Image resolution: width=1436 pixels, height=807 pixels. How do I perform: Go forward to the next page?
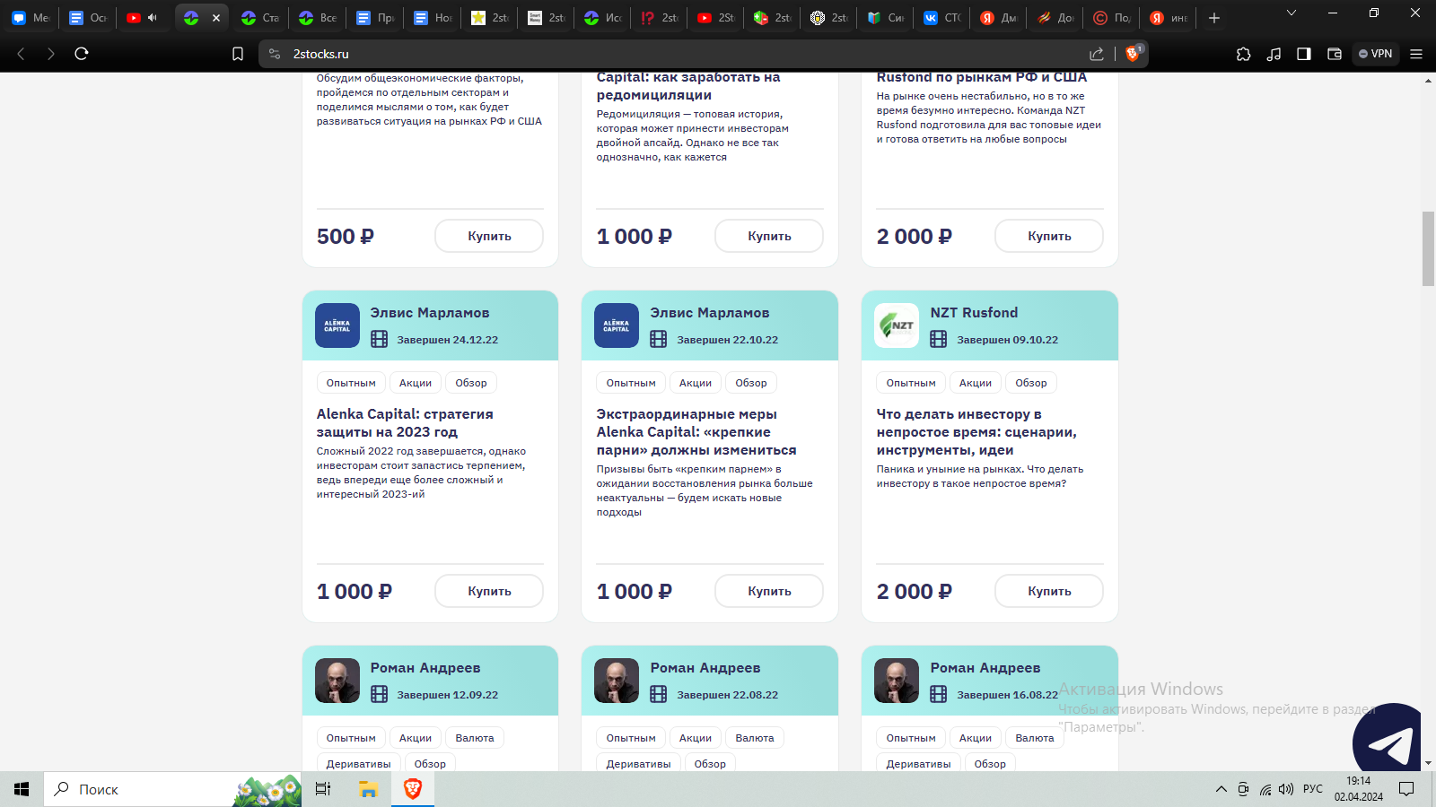pos(51,54)
